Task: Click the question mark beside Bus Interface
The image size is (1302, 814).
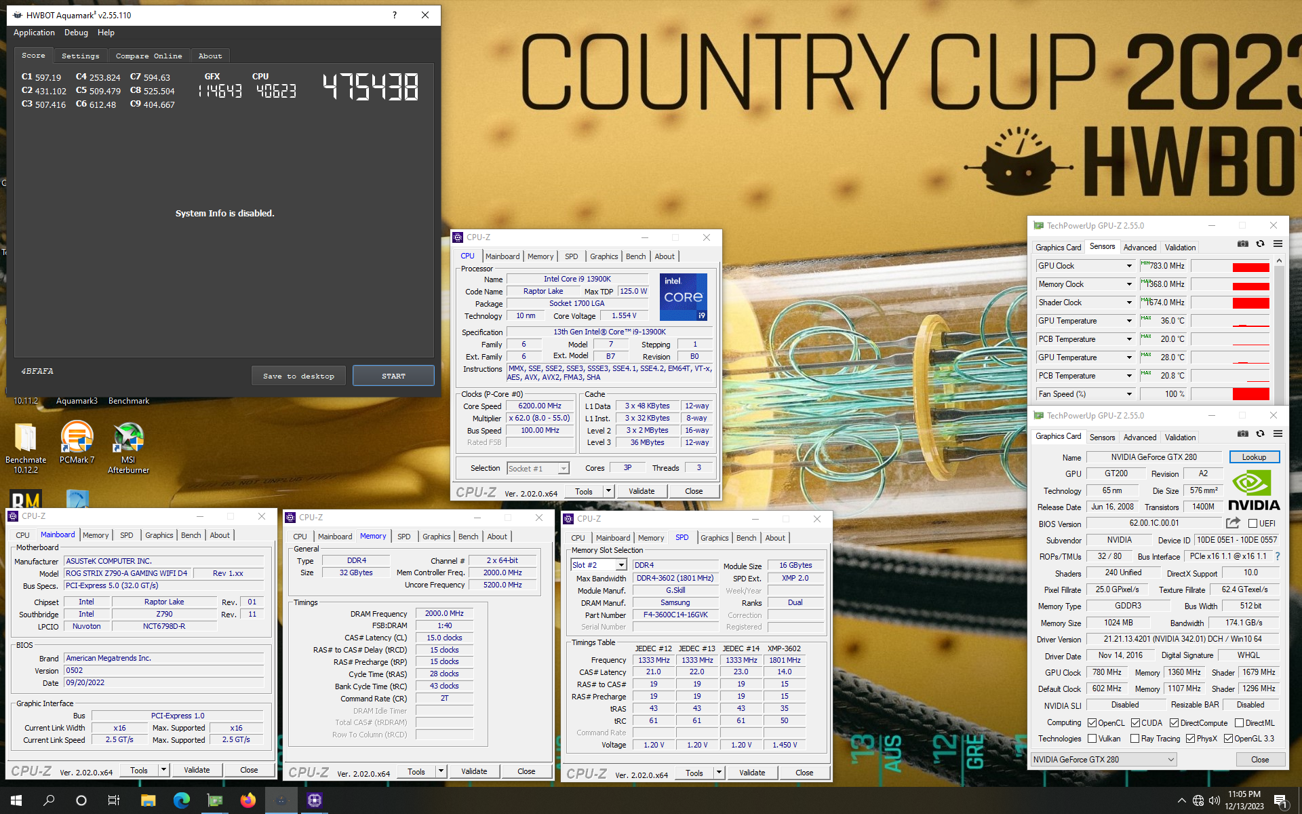Action: point(1278,556)
